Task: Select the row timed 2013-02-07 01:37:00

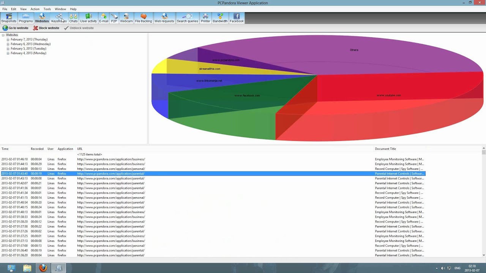Action: 213,246
